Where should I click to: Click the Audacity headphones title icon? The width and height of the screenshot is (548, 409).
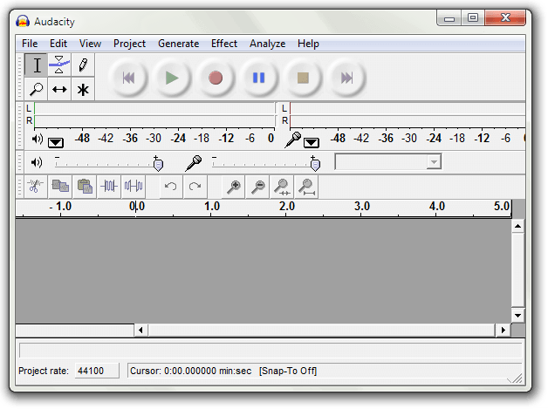click(x=23, y=22)
